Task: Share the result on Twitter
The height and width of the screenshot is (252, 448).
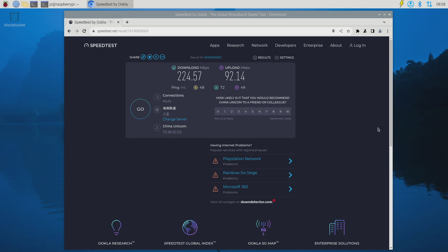Action: [x=150, y=57]
